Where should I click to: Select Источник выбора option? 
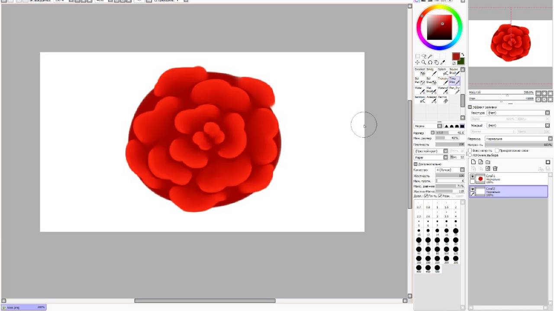coord(470,155)
